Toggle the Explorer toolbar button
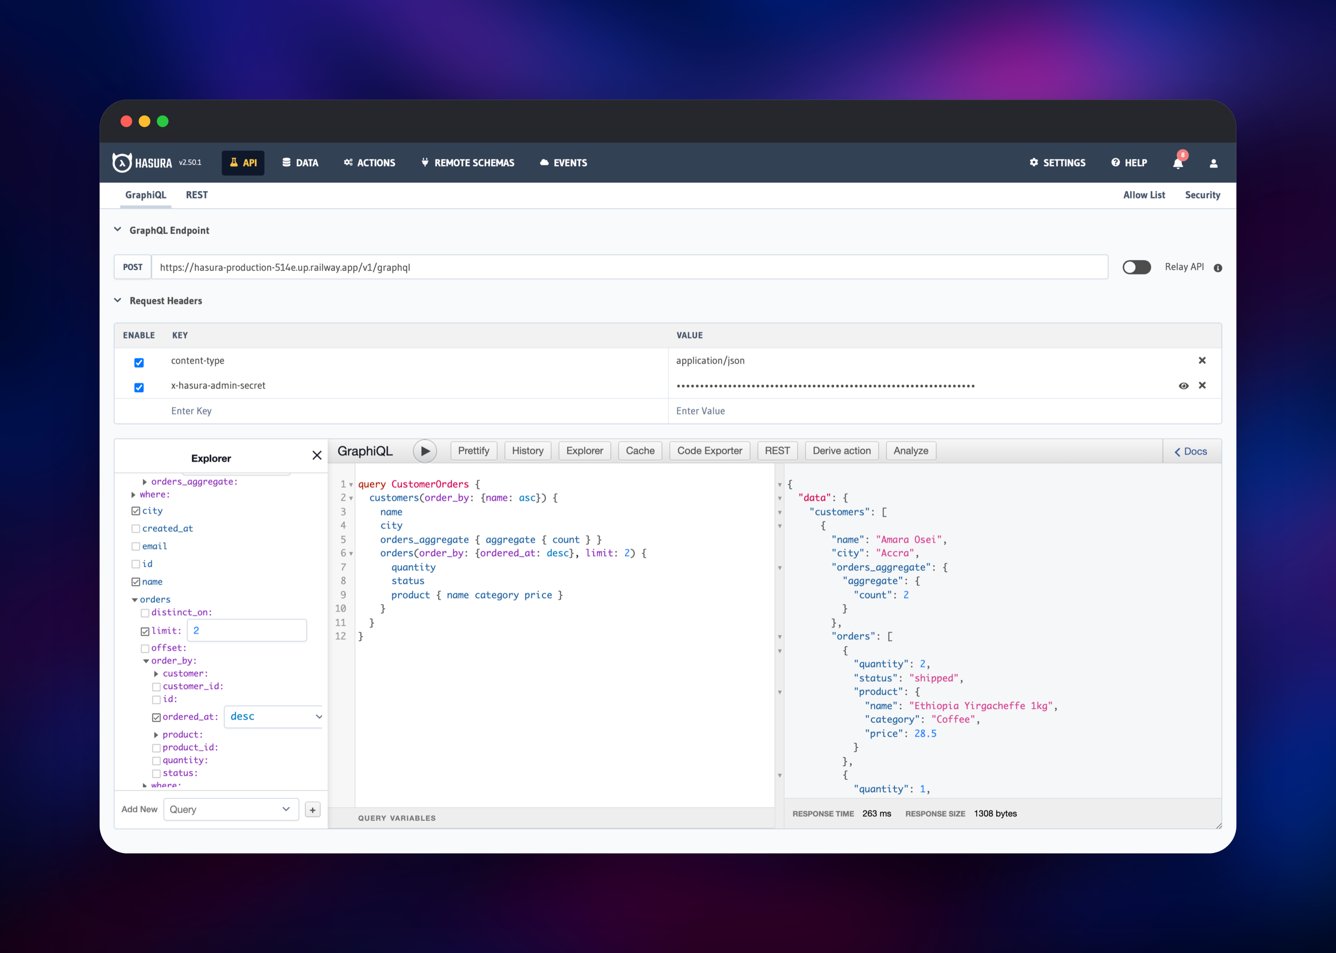The image size is (1336, 953). [585, 451]
